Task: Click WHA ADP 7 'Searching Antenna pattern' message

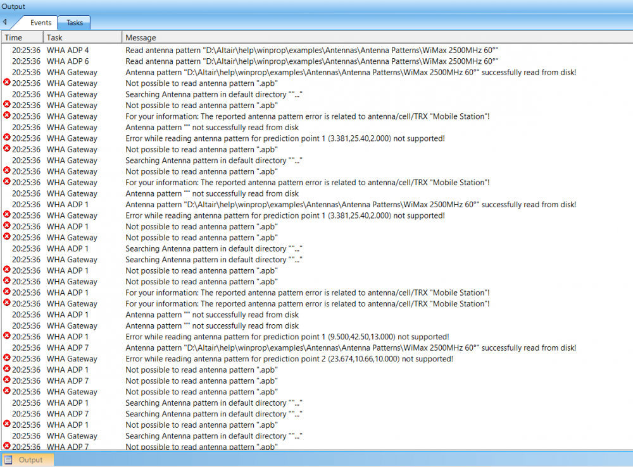Action: [213, 414]
